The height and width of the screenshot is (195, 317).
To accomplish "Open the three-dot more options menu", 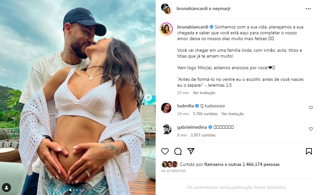I will pyautogui.click(x=308, y=9).
